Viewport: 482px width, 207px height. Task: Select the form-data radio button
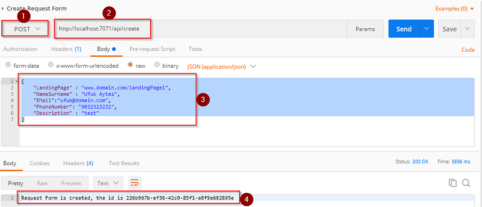pos(8,65)
